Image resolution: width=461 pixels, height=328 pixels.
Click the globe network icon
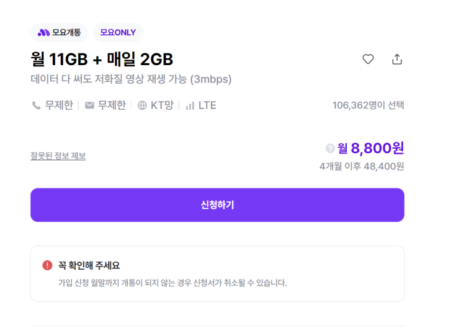pyautogui.click(x=142, y=105)
